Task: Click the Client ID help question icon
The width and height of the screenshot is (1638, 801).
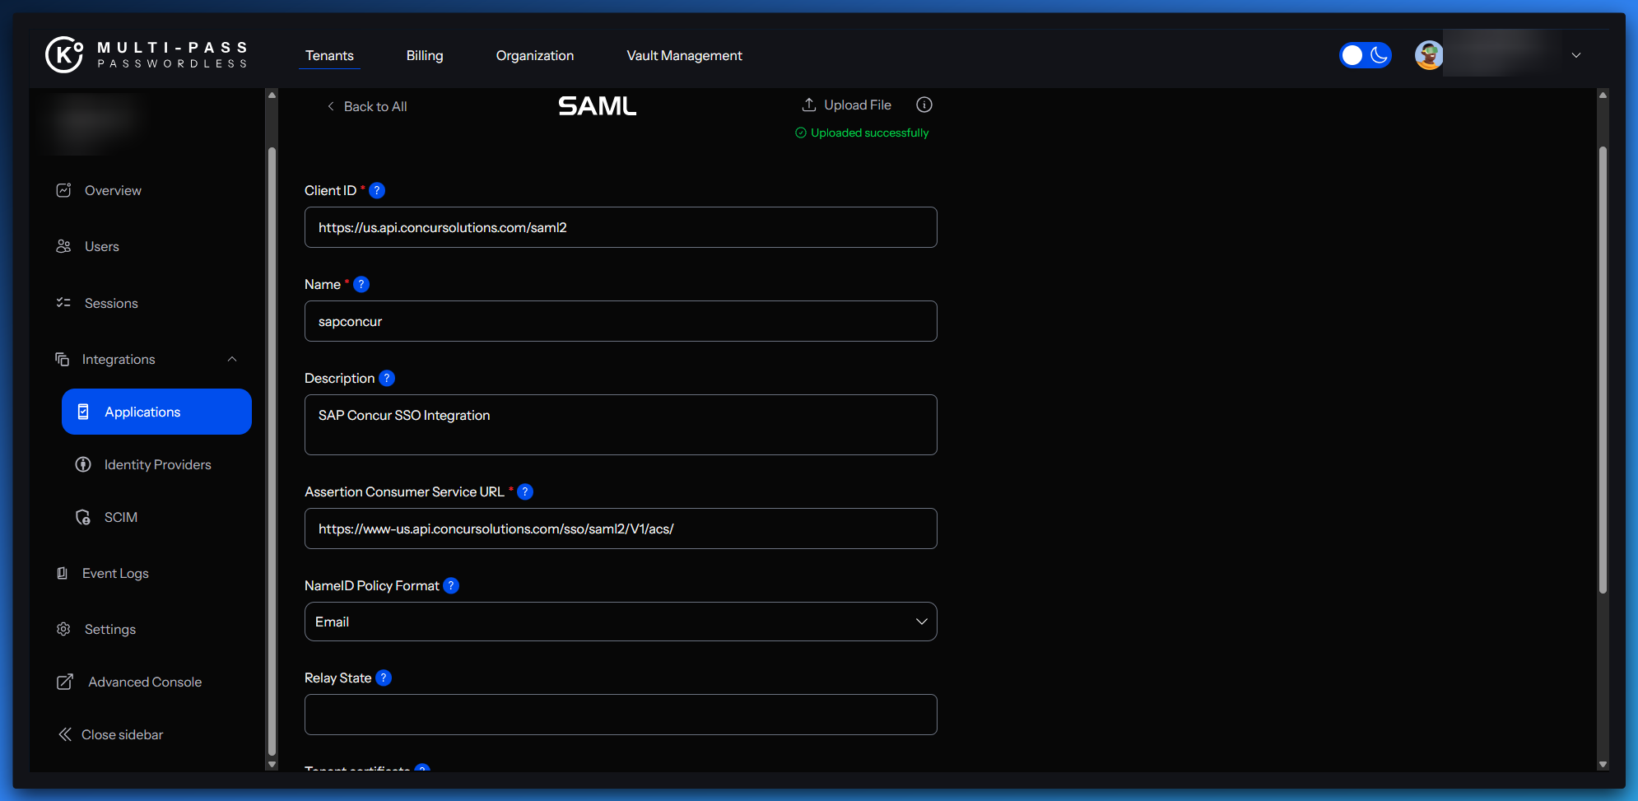Action: pos(377,190)
